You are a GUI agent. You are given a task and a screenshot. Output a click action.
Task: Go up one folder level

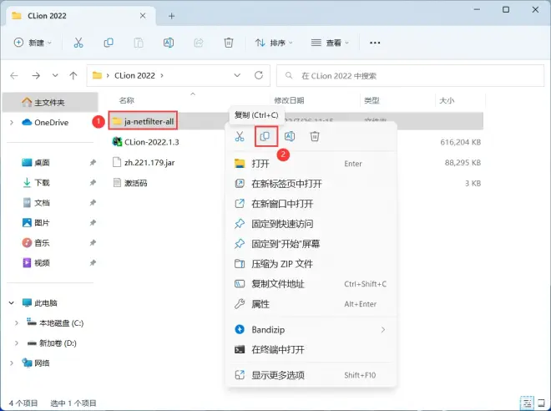pos(73,75)
